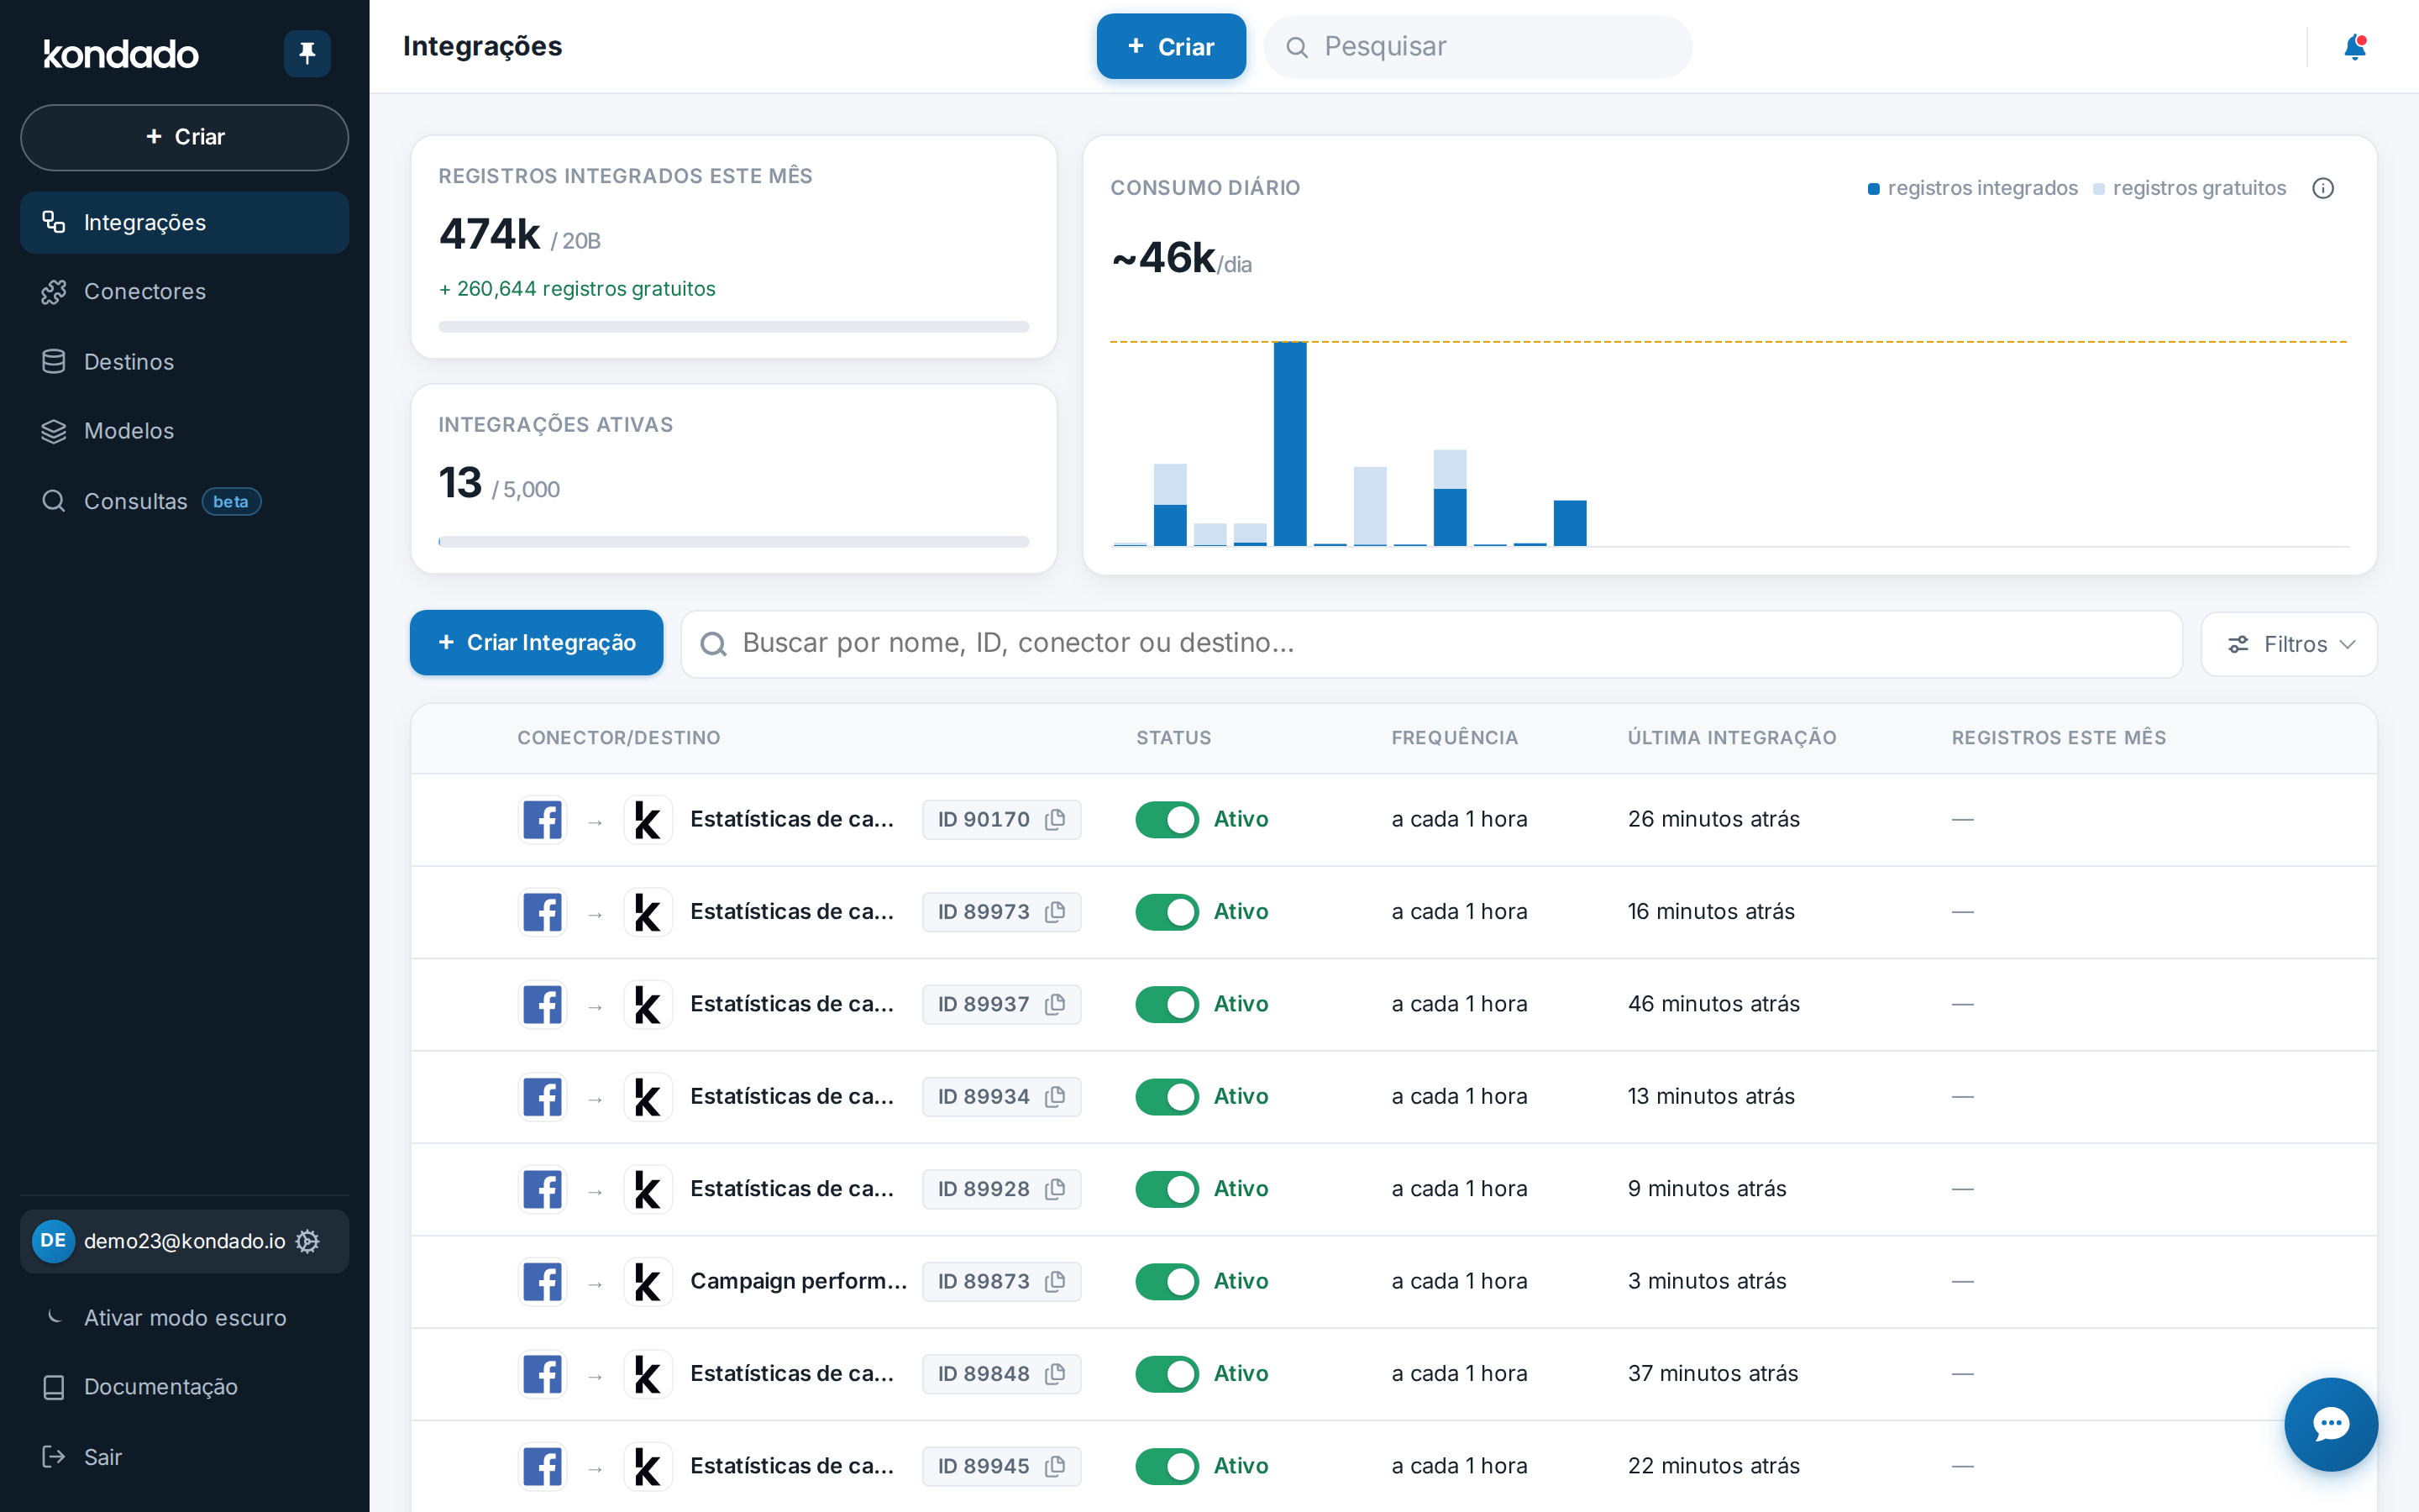The height and width of the screenshot is (1512, 2419).
Task: Open the chat support bubble
Action: pyautogui.click(x=2330, y=1424)
